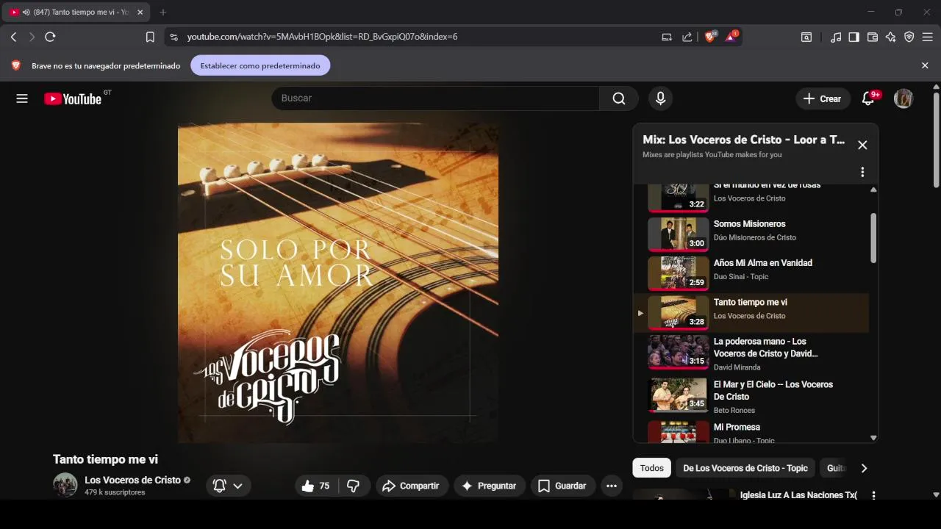Play Somos Misioneros from the playlist

click(751, 234)
